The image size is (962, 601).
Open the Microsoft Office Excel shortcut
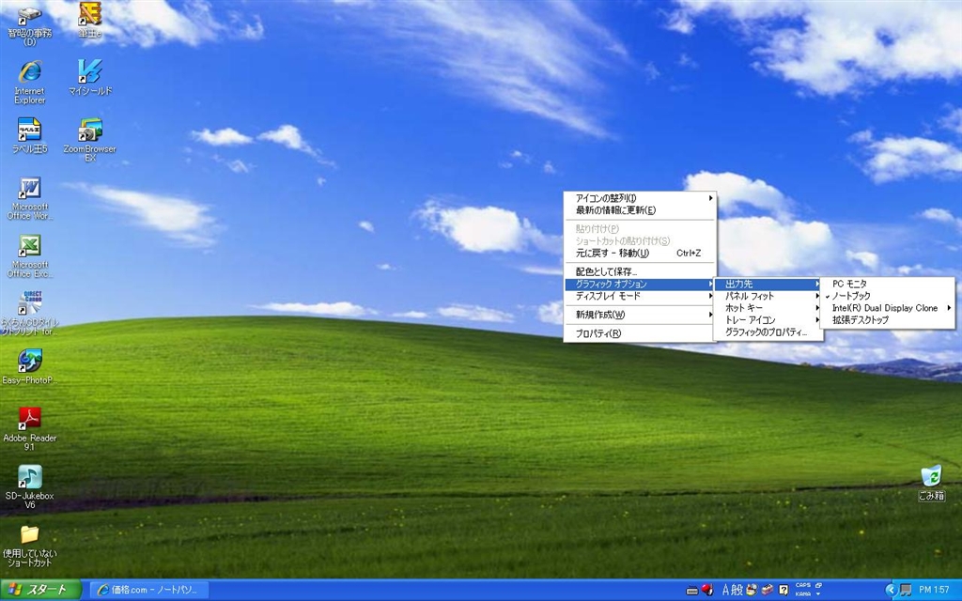29,256
